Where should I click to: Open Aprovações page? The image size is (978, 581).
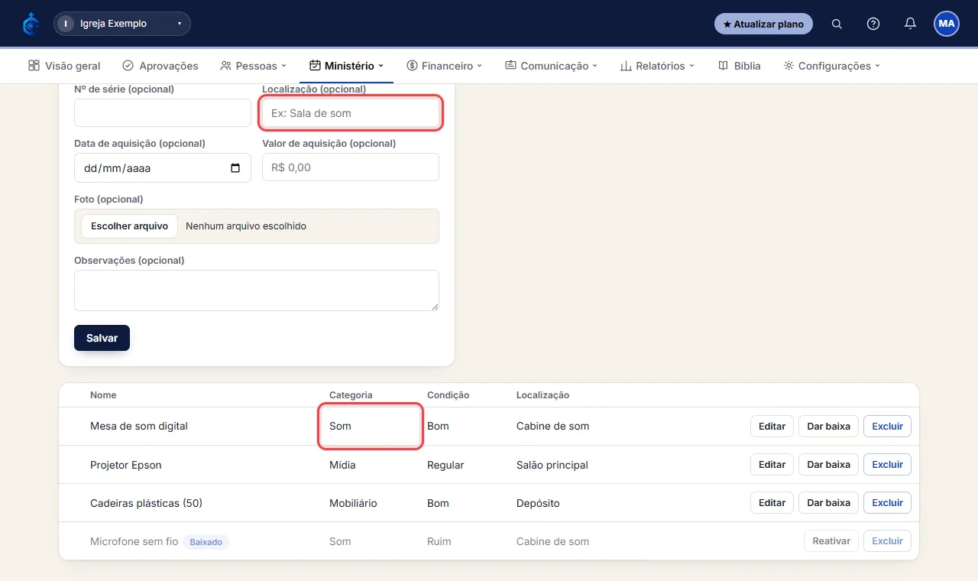[x=160, y=66]
